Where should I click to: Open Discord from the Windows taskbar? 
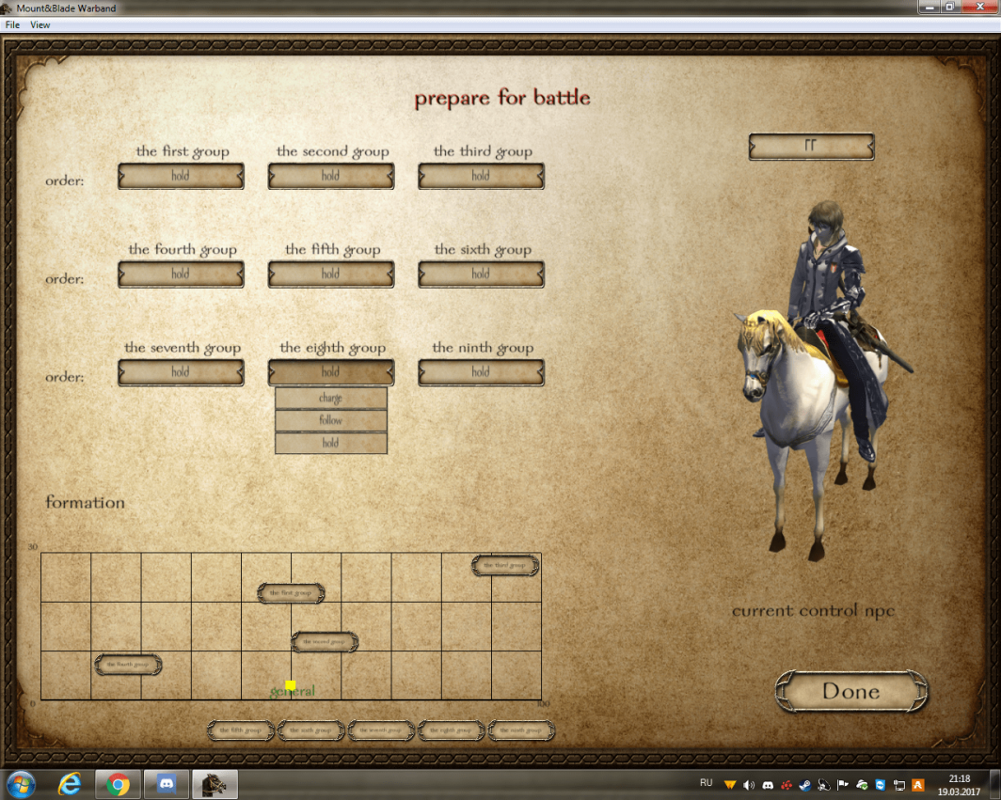[x=167, y=783]
